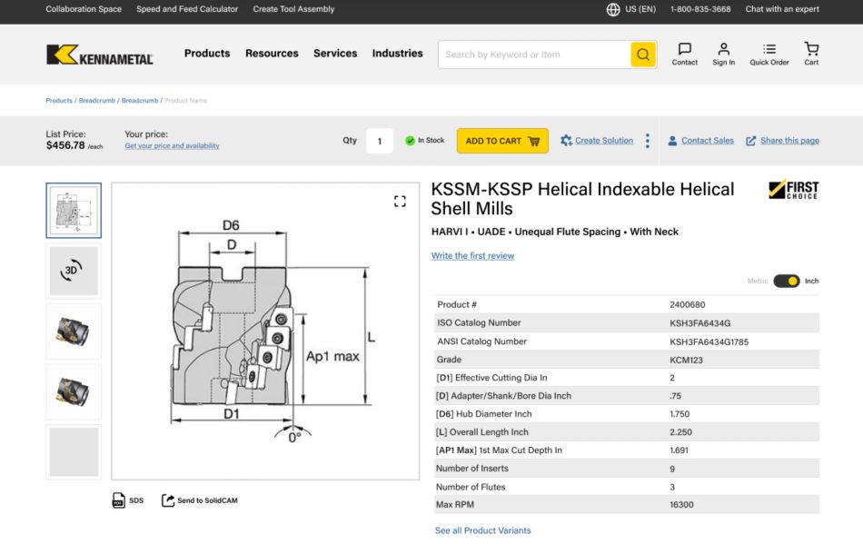Click the Products breadcrumb link
The height and width of the screenshot is (544, 863).
59,101
